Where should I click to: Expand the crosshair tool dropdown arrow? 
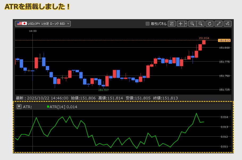pyautogui.click(x=186, y=24)
